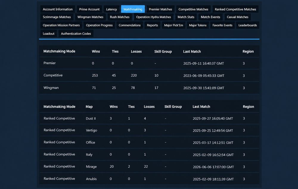View the Leaderboards tab

coord(247,25)
